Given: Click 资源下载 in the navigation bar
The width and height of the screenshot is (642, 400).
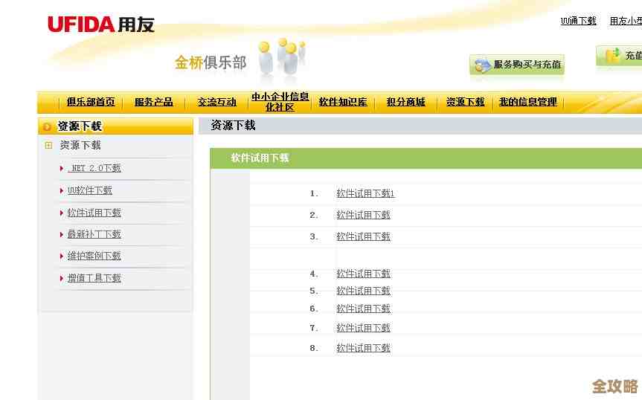Looking at the screenshot, I should [465, 102].
